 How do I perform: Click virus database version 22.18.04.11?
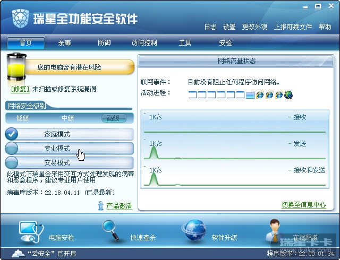62,193
